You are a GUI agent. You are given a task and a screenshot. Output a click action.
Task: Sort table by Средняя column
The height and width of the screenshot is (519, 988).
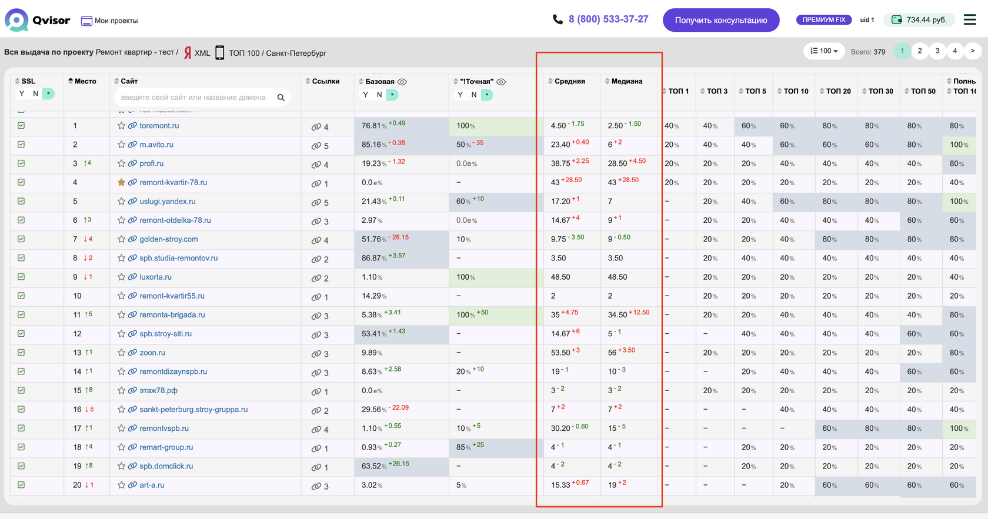click(x=566, y=81)
